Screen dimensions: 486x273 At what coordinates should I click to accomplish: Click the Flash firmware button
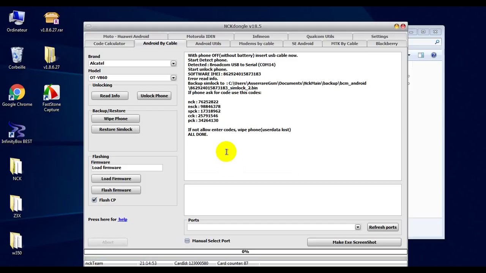[116, 190]
